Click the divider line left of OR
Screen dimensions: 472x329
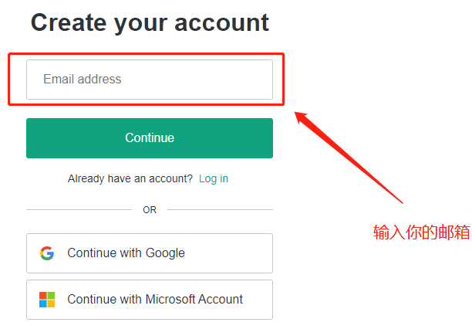point(79,209)
